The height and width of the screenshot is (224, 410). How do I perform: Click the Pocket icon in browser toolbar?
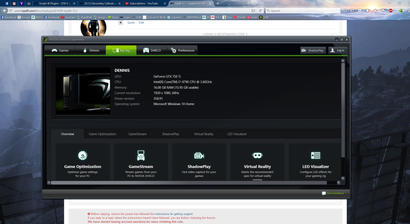(360, 11)
